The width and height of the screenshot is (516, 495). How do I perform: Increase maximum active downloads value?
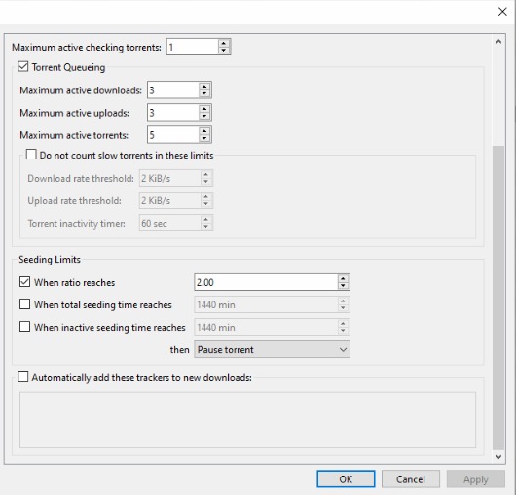click(x=204, y=87)
